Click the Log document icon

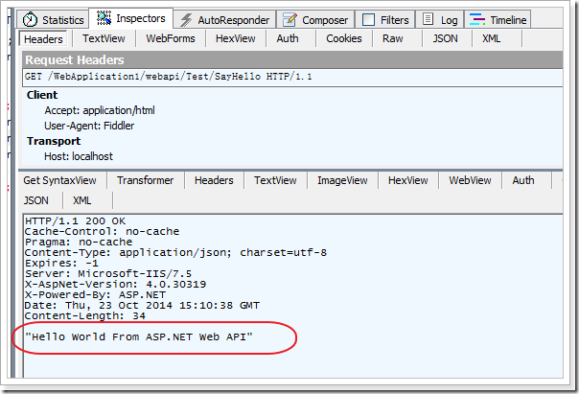coord(428,19)
